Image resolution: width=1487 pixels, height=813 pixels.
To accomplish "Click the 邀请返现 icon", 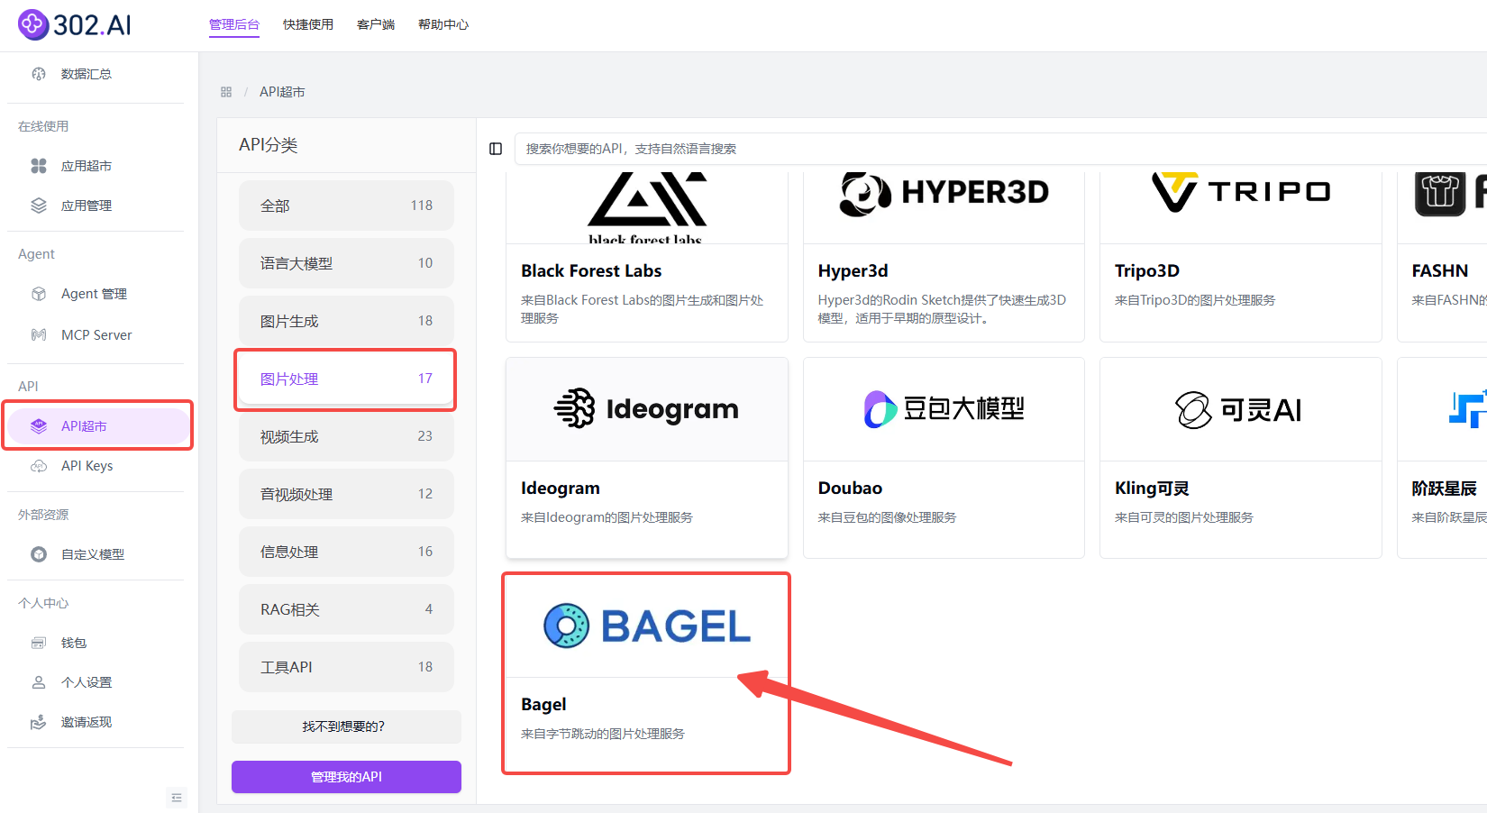I will point(39,722).
